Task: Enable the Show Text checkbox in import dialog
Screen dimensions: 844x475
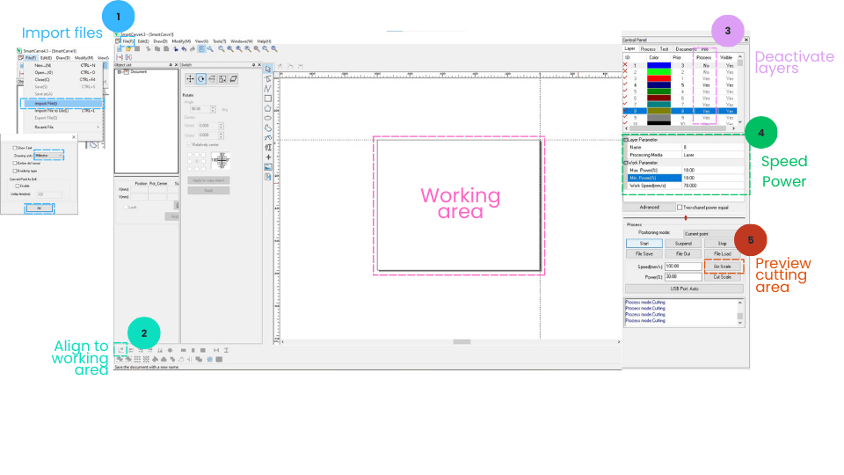Action: coord(15,148)
